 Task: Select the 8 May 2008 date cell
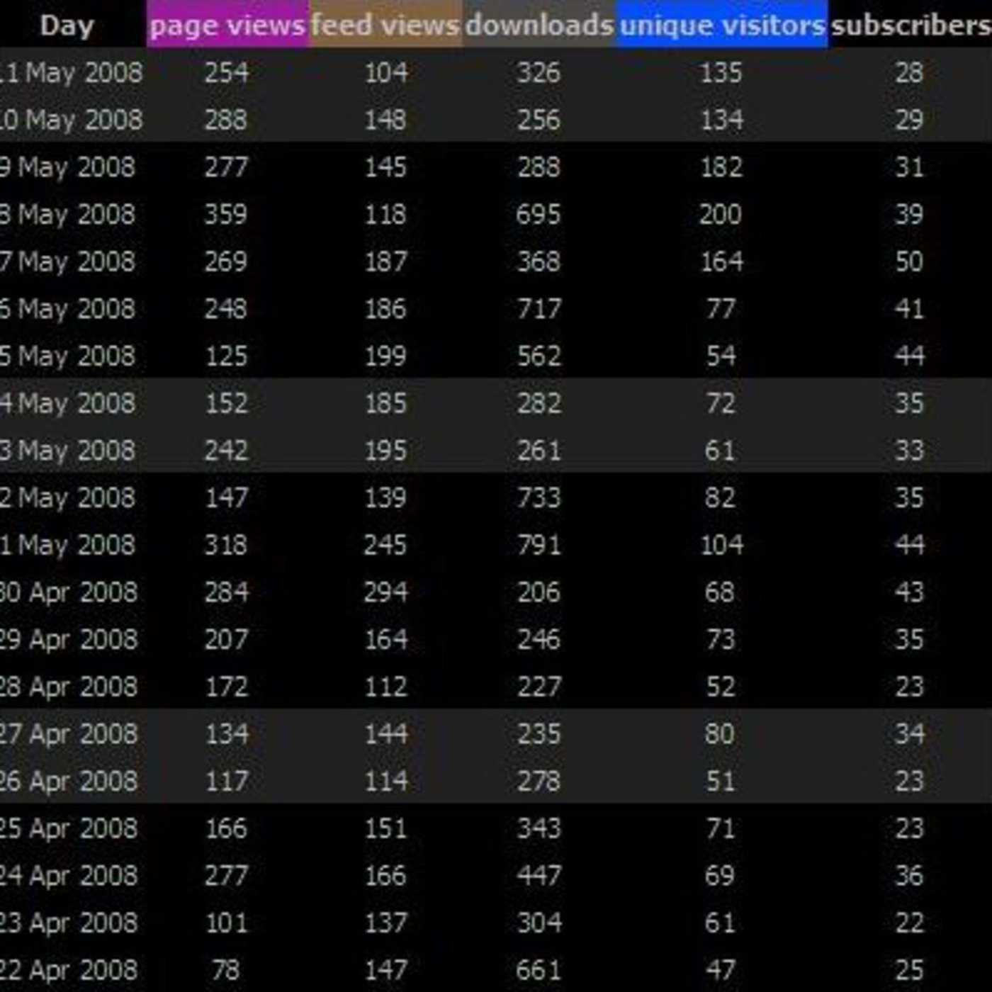click(x=67, y=214)
